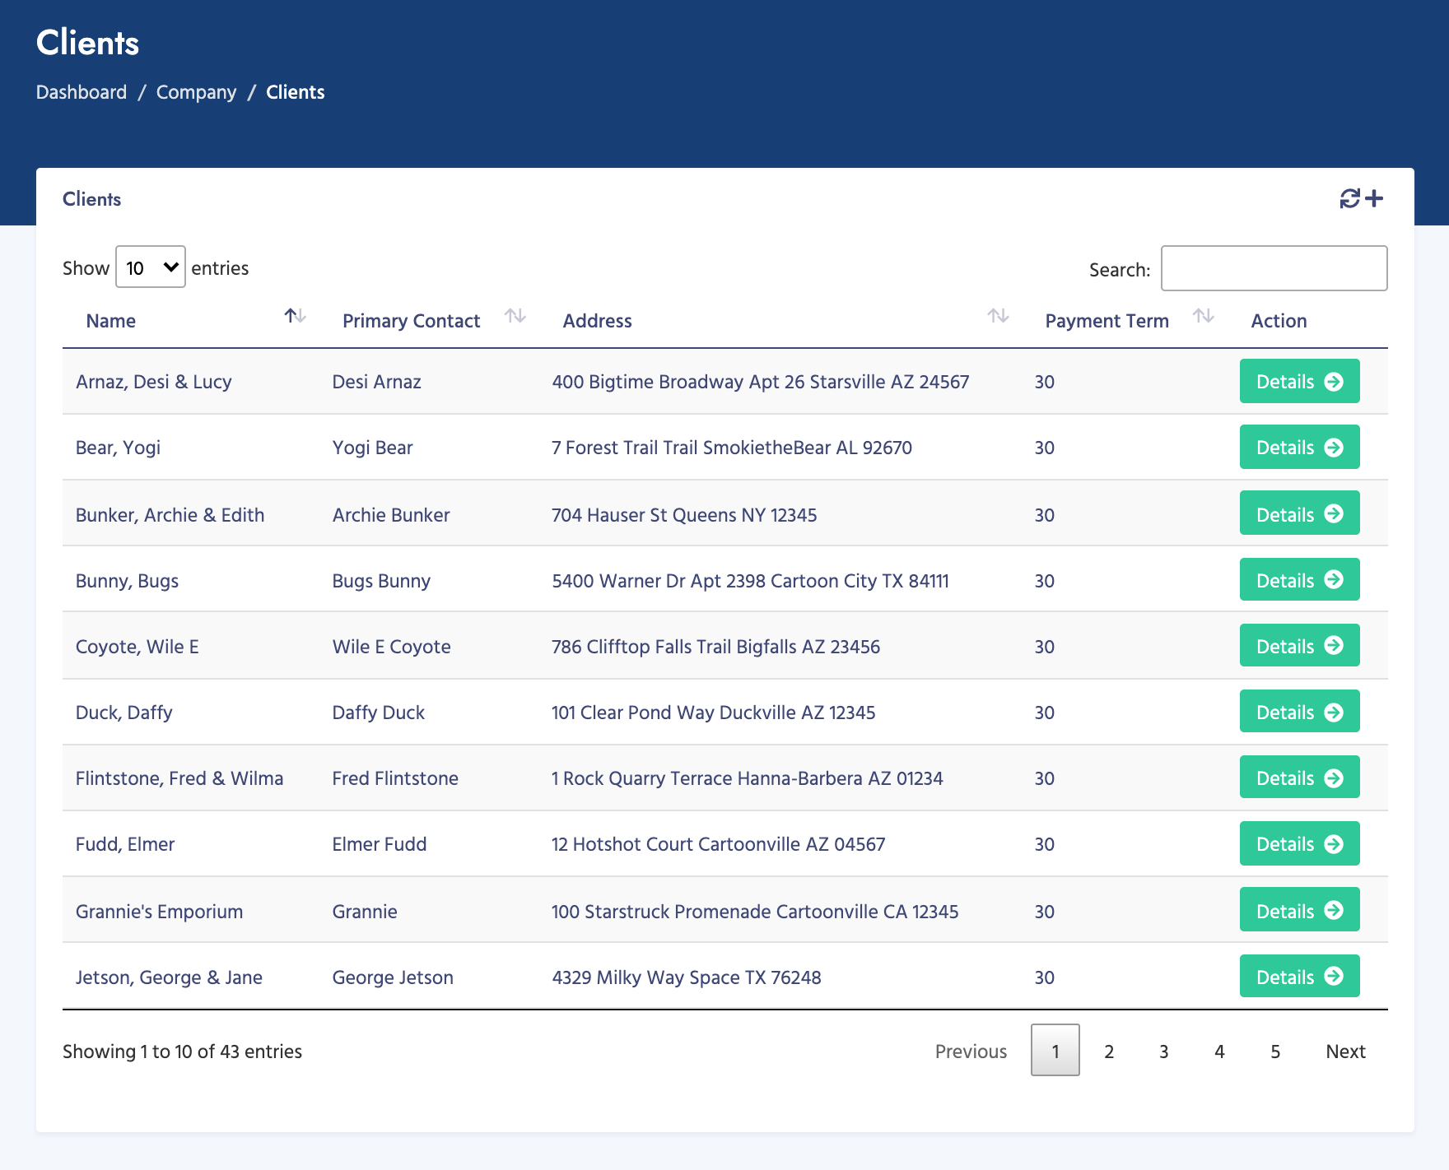Jump to page 5

click(1275, 1051)
